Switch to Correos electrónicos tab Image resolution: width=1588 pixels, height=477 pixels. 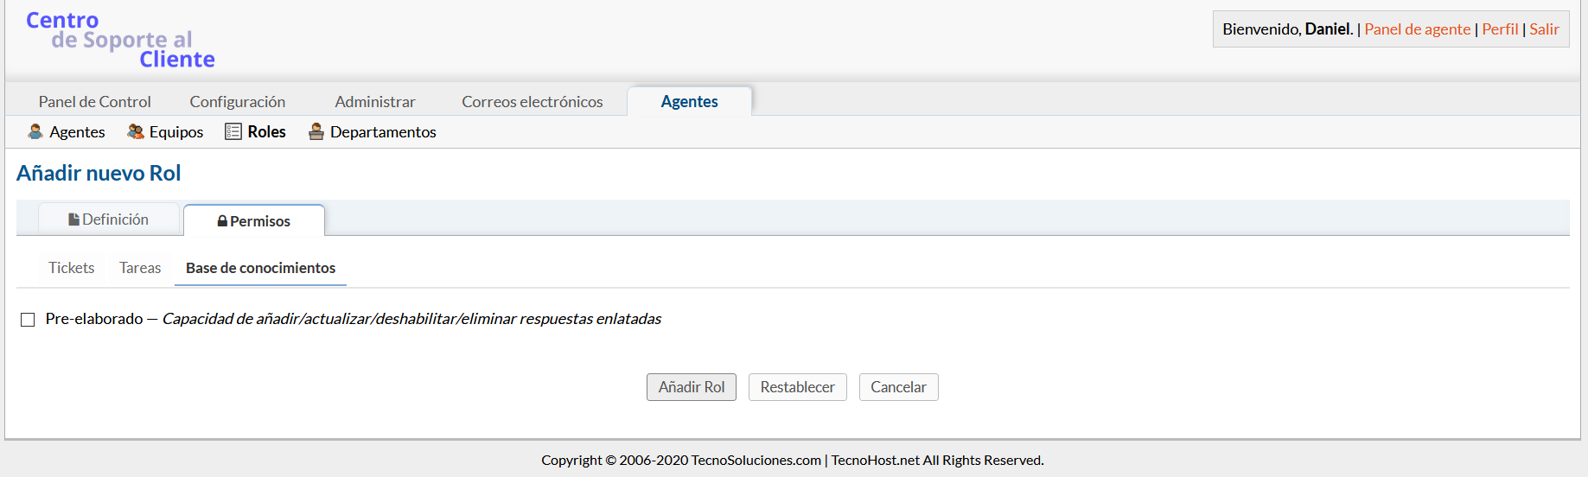[x=533, y=102]
